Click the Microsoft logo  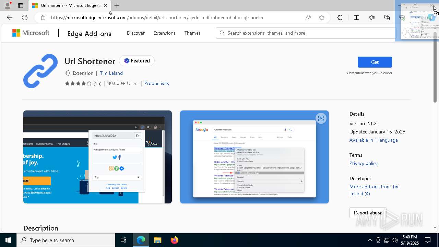(x=31, y=33)
